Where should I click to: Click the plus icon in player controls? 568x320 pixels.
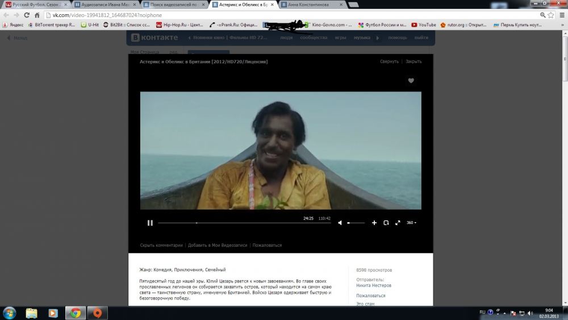(374, 223)
